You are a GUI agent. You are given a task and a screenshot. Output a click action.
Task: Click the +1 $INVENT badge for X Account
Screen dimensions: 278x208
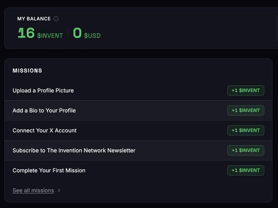coord(246,131)
